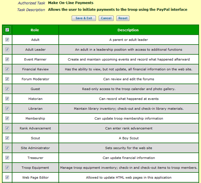Click 'Can update financial information' description
Image resolution: width=201 pixels, height=183 pixels.
[x=129, y=158]
